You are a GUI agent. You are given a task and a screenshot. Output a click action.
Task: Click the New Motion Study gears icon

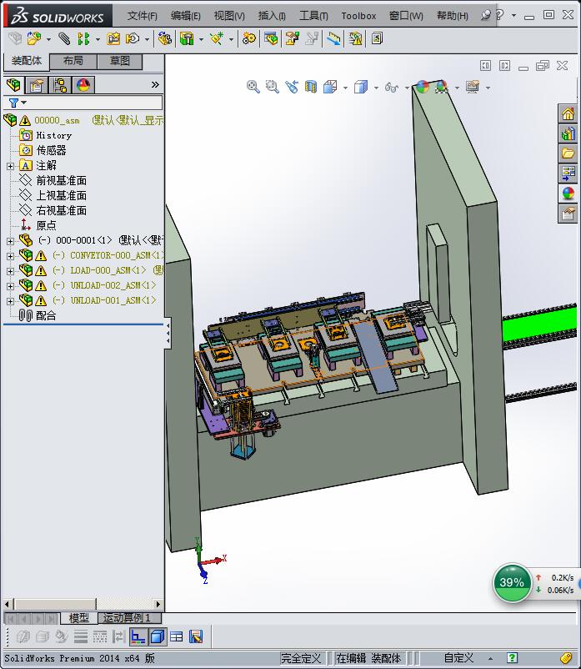249,39
